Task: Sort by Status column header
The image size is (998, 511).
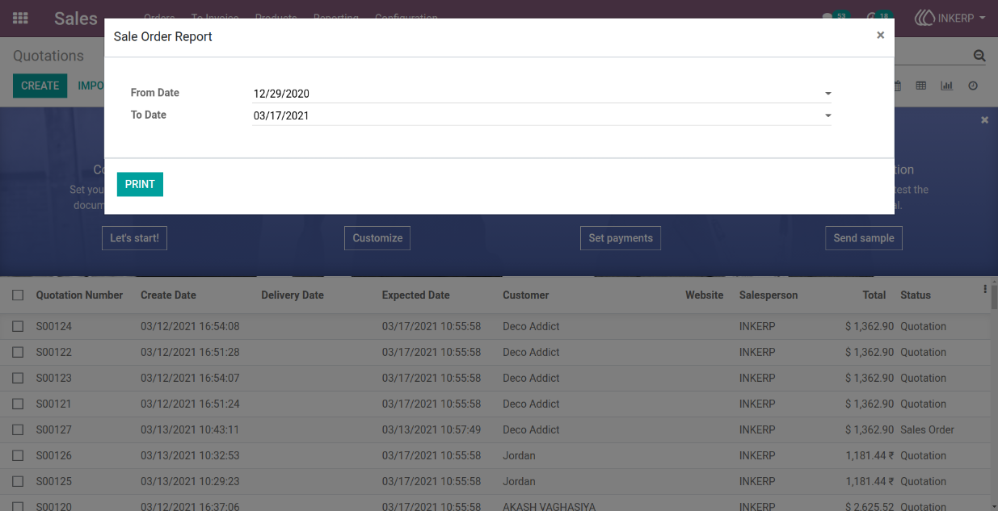Action: (916, 295)
